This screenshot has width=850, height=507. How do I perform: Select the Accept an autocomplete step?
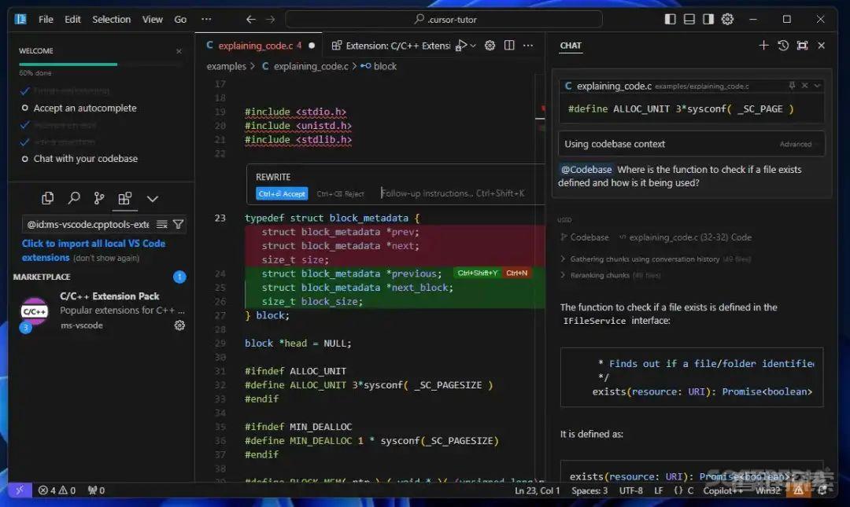point(84,108)
